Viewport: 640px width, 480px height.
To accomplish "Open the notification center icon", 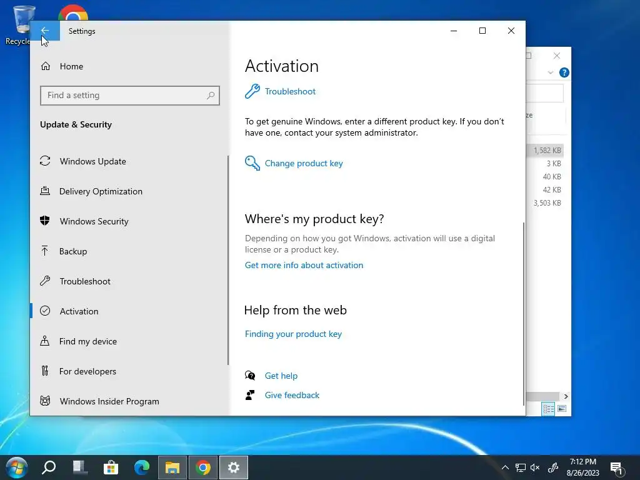I will (x=617, y=468).
